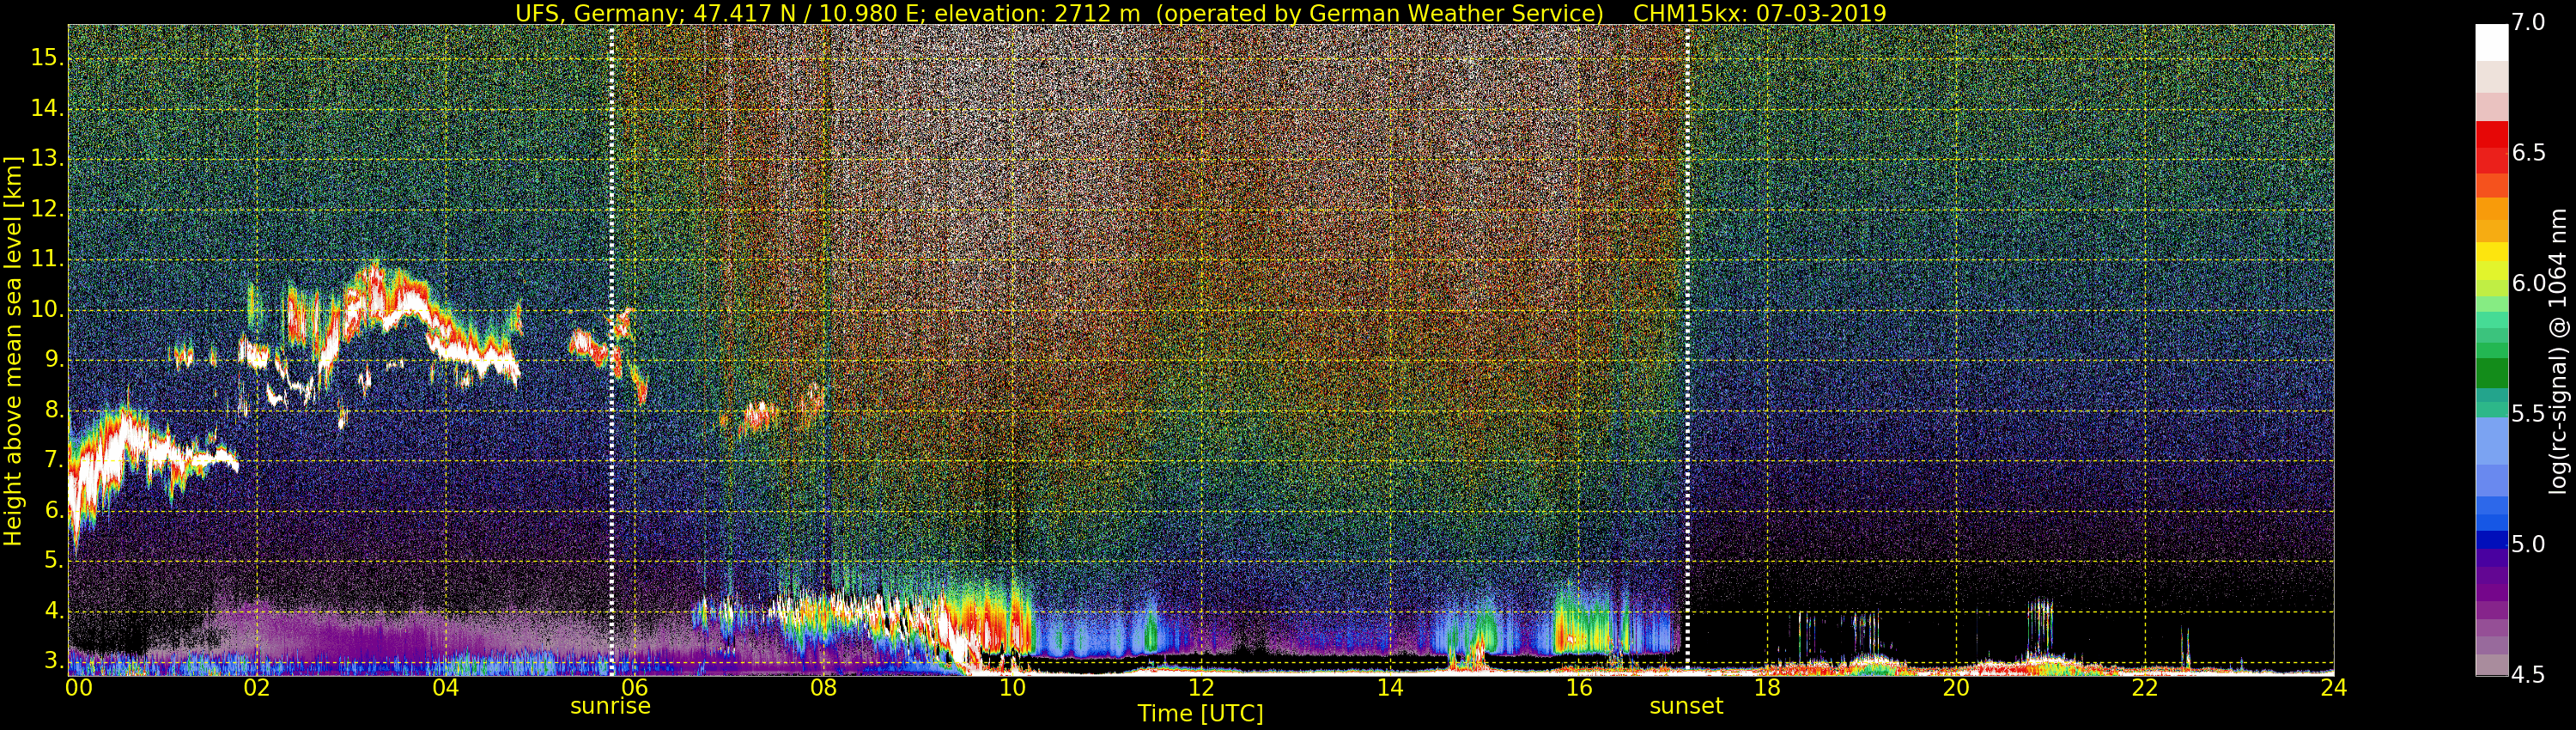Click the 'CHM15kx: 07-03-2019' title text
Image resolution: width=2576 pixels, height=730 pixels.
(1759, 13)
